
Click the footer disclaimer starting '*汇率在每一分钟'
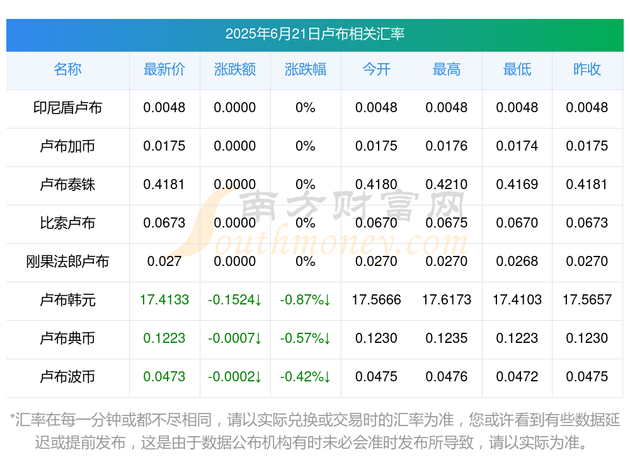(x=314, y=432)
